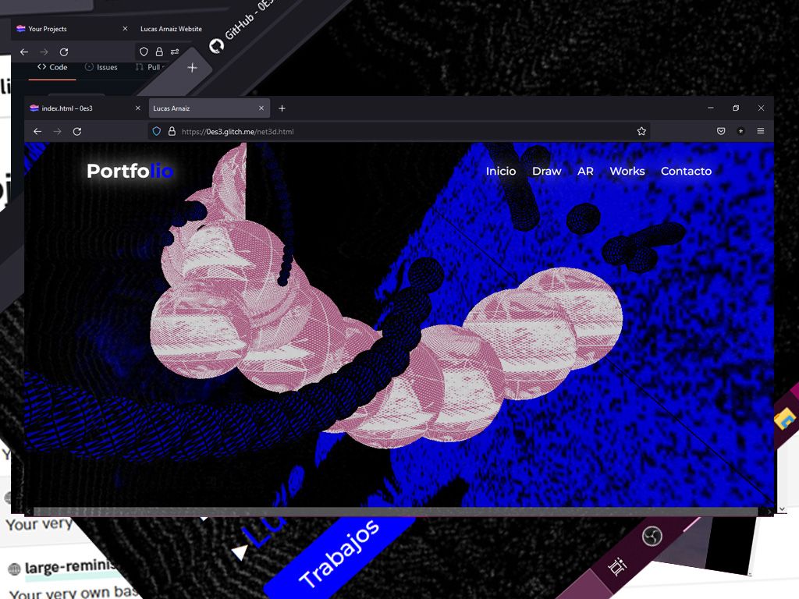Click shield icon in background browser
Viewport: 799px width, 599px height.
144,52
